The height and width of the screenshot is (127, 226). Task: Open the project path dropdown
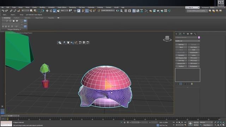(197, 11)
